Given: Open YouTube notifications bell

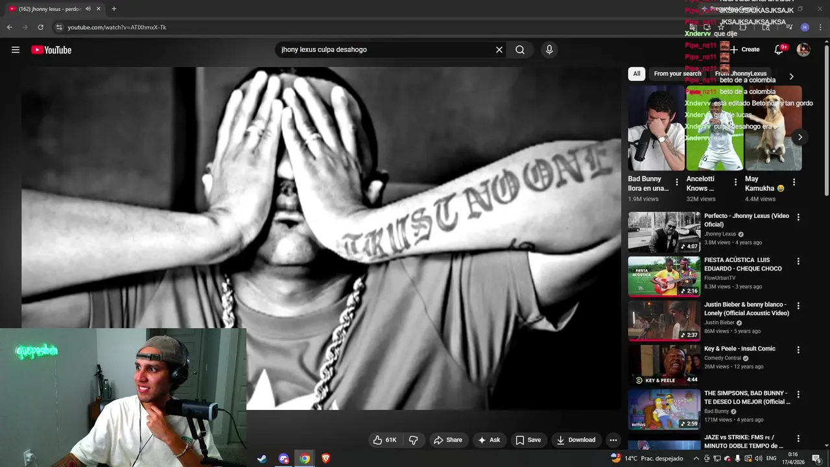Looking at the screenshot, I should (x=779, y=50).
